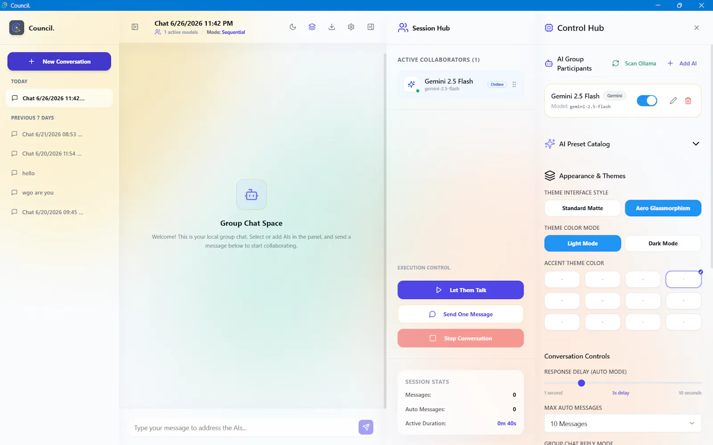Image resolution: width=713 pixels, height=445 pixels.
Task: Click the '3s delay' label
Action: click(620, 393)
